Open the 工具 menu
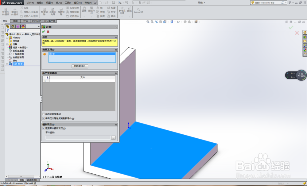This screenshot has width=307, height=186. tap(68, 3)
